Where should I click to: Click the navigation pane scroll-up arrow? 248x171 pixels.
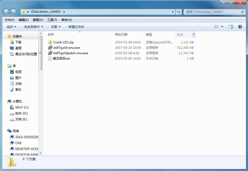pyautogui.click(x=40, y=33)
